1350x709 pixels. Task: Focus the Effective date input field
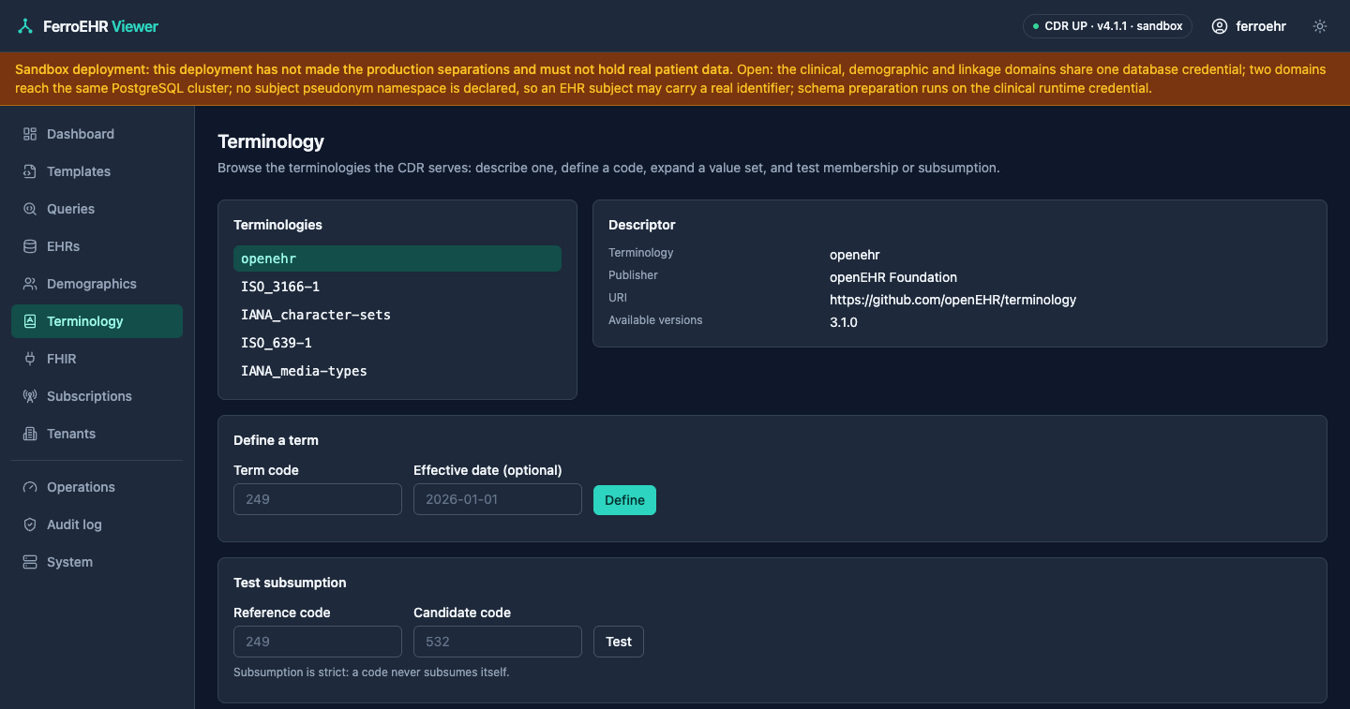[x=498, y=499]
